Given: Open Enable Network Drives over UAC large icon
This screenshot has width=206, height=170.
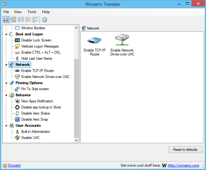Looking at the screenshot, I should tap(122, 40).
